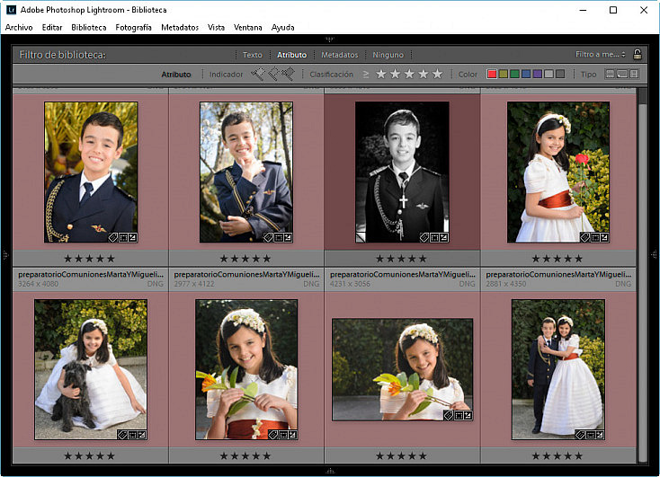
Task: Open rating comparison operator ≥ menu
Action: click(x=366, y=74)
